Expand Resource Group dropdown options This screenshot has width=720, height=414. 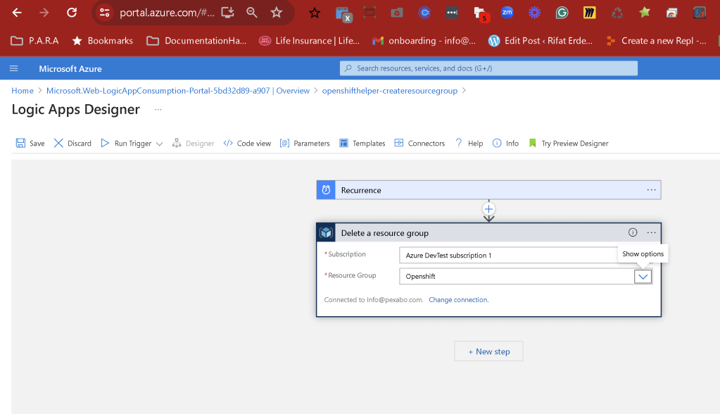pyautogui.click(x=643, y=277)
